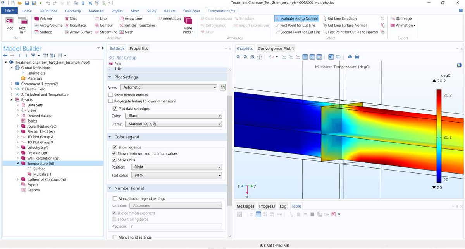Click First Point for Cut Line
Image resolution: width=465 pixels, height=249 pixels.
coord(295,25)
